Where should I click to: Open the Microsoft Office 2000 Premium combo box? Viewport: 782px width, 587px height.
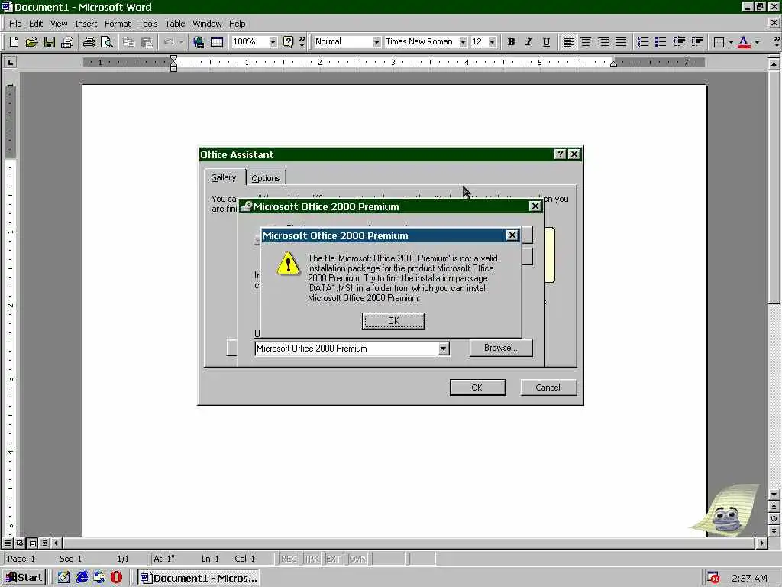point(443,349)
